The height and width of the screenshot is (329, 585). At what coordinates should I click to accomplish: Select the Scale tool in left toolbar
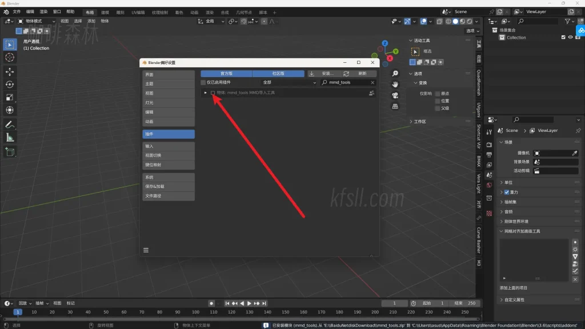pos(10,97)
